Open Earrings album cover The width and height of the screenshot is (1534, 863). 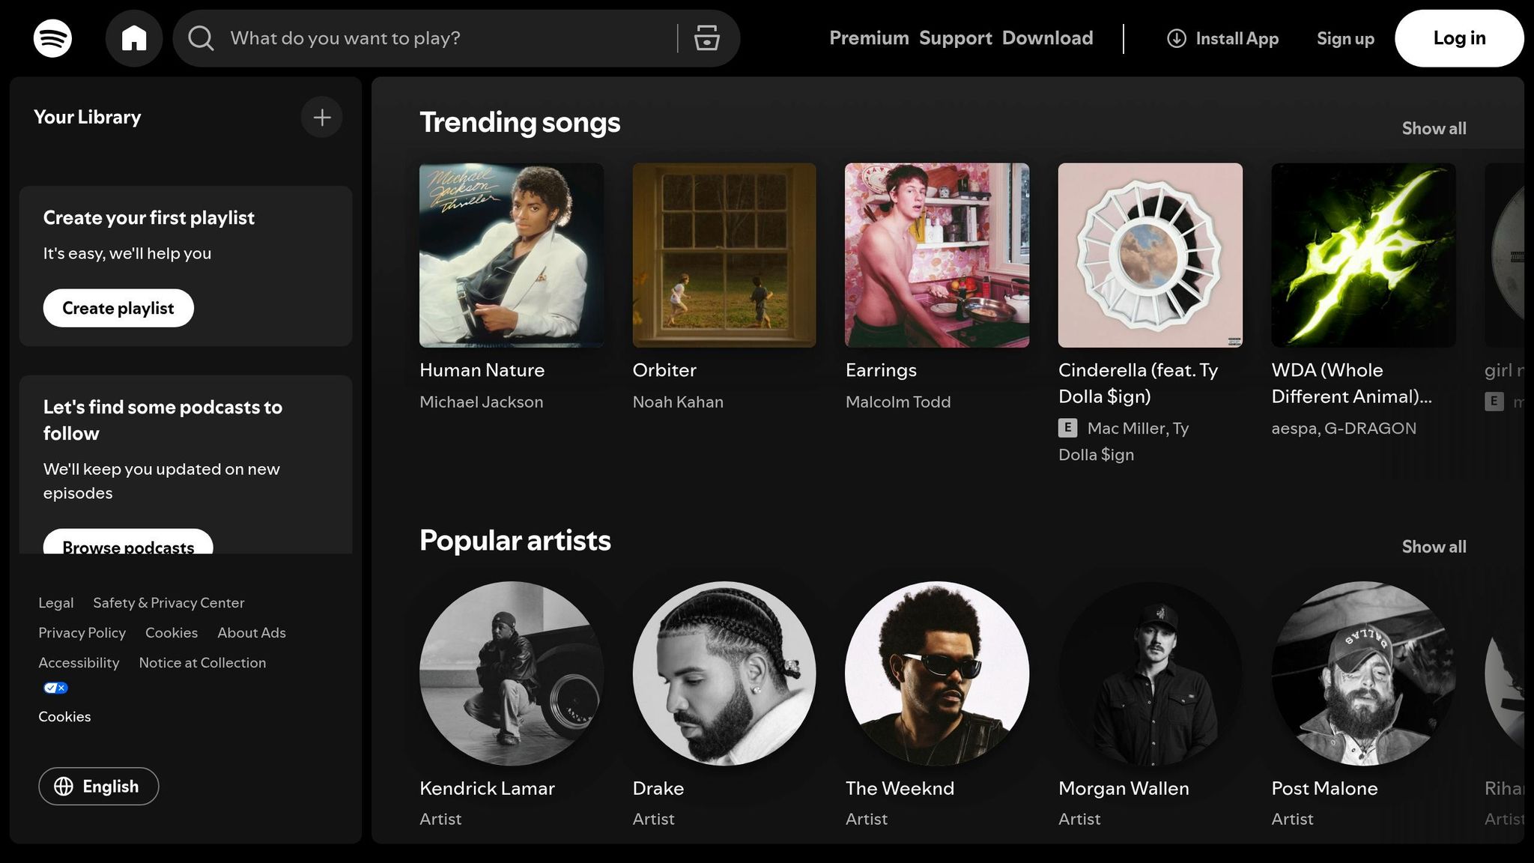(937, 255)
